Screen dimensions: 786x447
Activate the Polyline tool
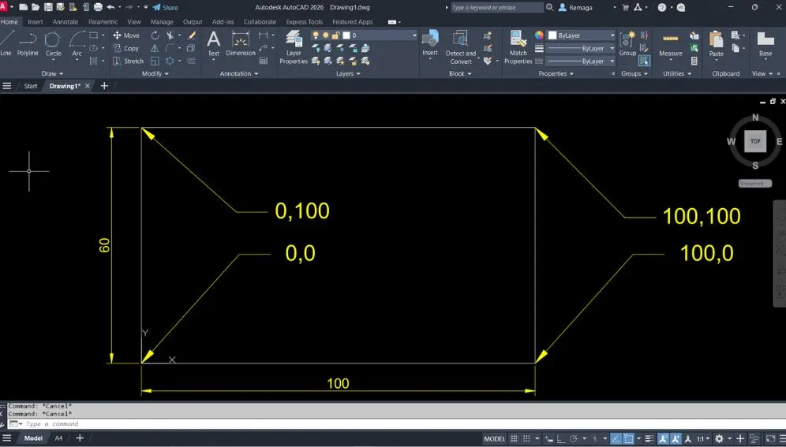click(x=28, y=43)
